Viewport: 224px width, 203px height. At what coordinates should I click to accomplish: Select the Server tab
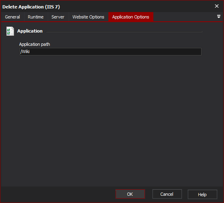[58, 17]
